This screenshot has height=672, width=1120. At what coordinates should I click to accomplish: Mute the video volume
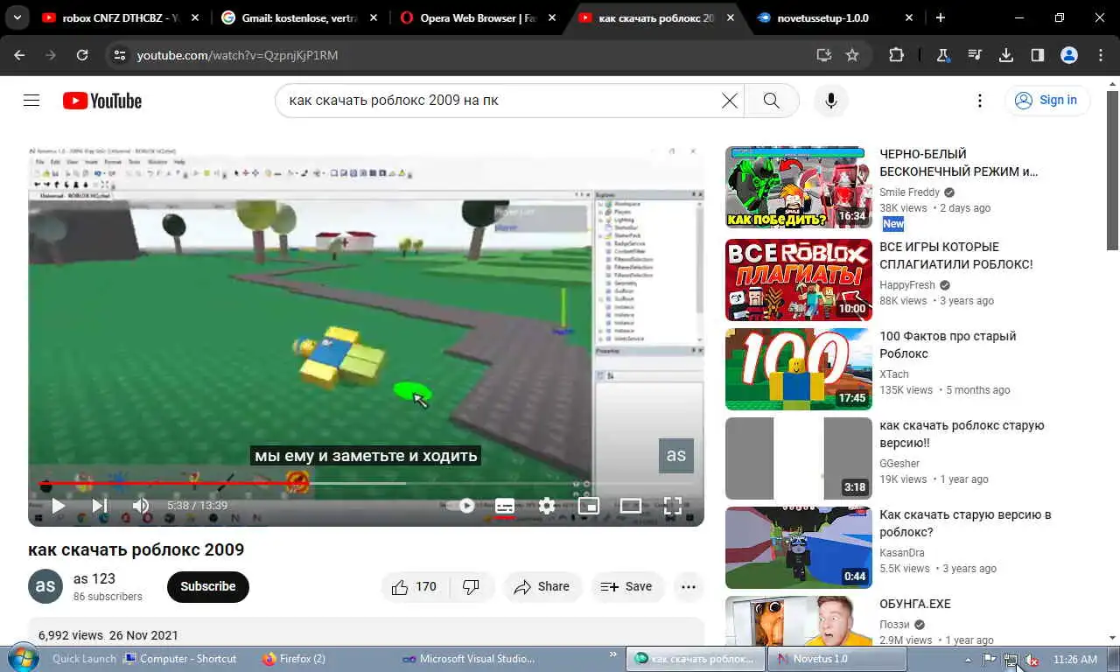140,505
